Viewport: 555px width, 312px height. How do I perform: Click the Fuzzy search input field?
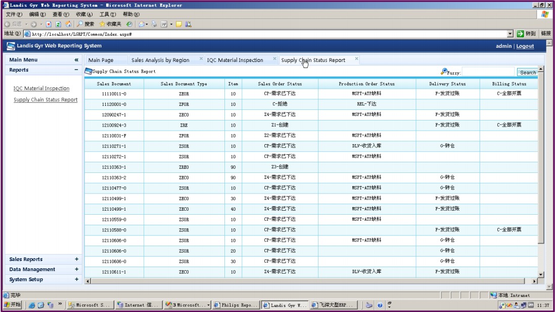pos(488,72)
